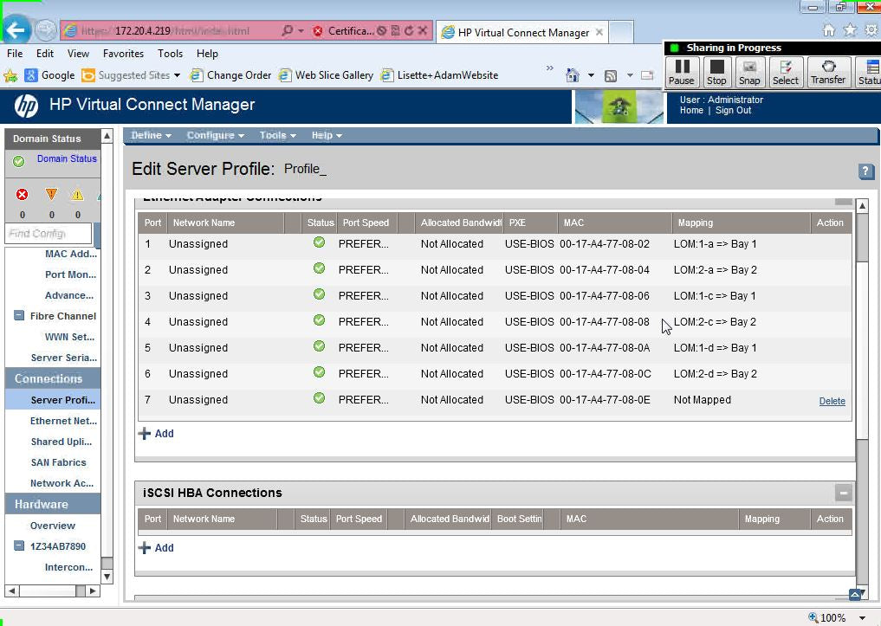This screenshot has width=881, height=626.
Task: Open the browser Favorites menu
Action: click(x=123, y=54)
